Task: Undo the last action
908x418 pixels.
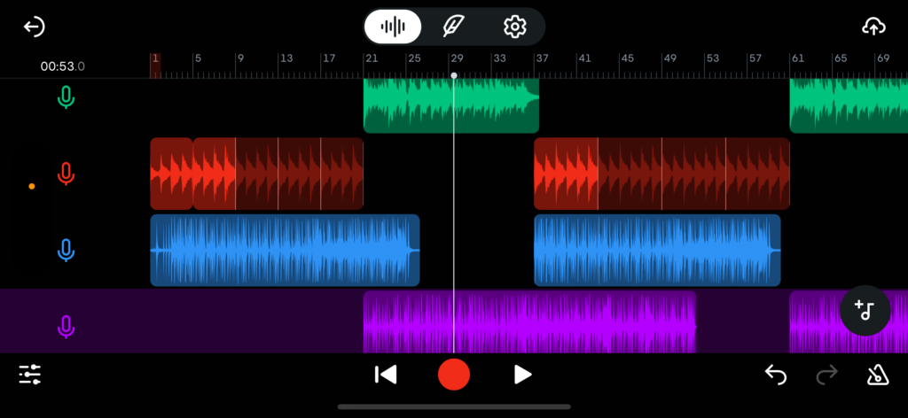Action: tap(776, 375)
